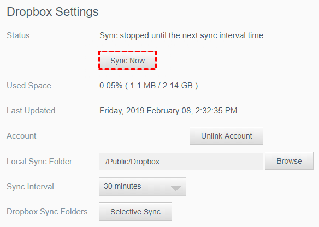Click the Dropbox Settings heading
This screenshot has height=227, width=319.
tap(52, 12)
